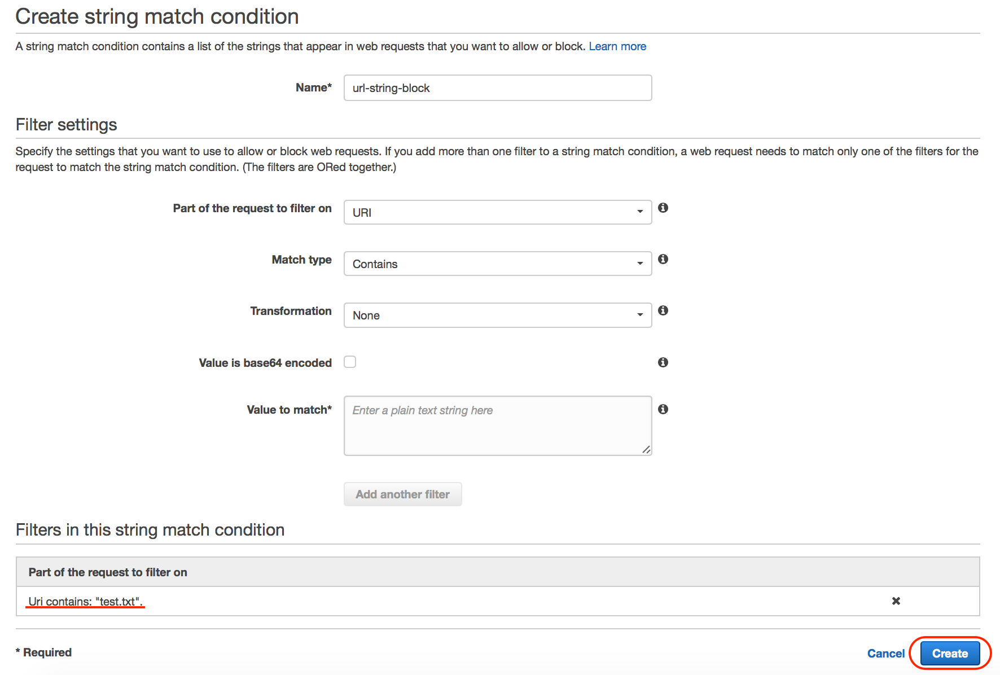Click info icon beside Match type

tap(663, 259)
